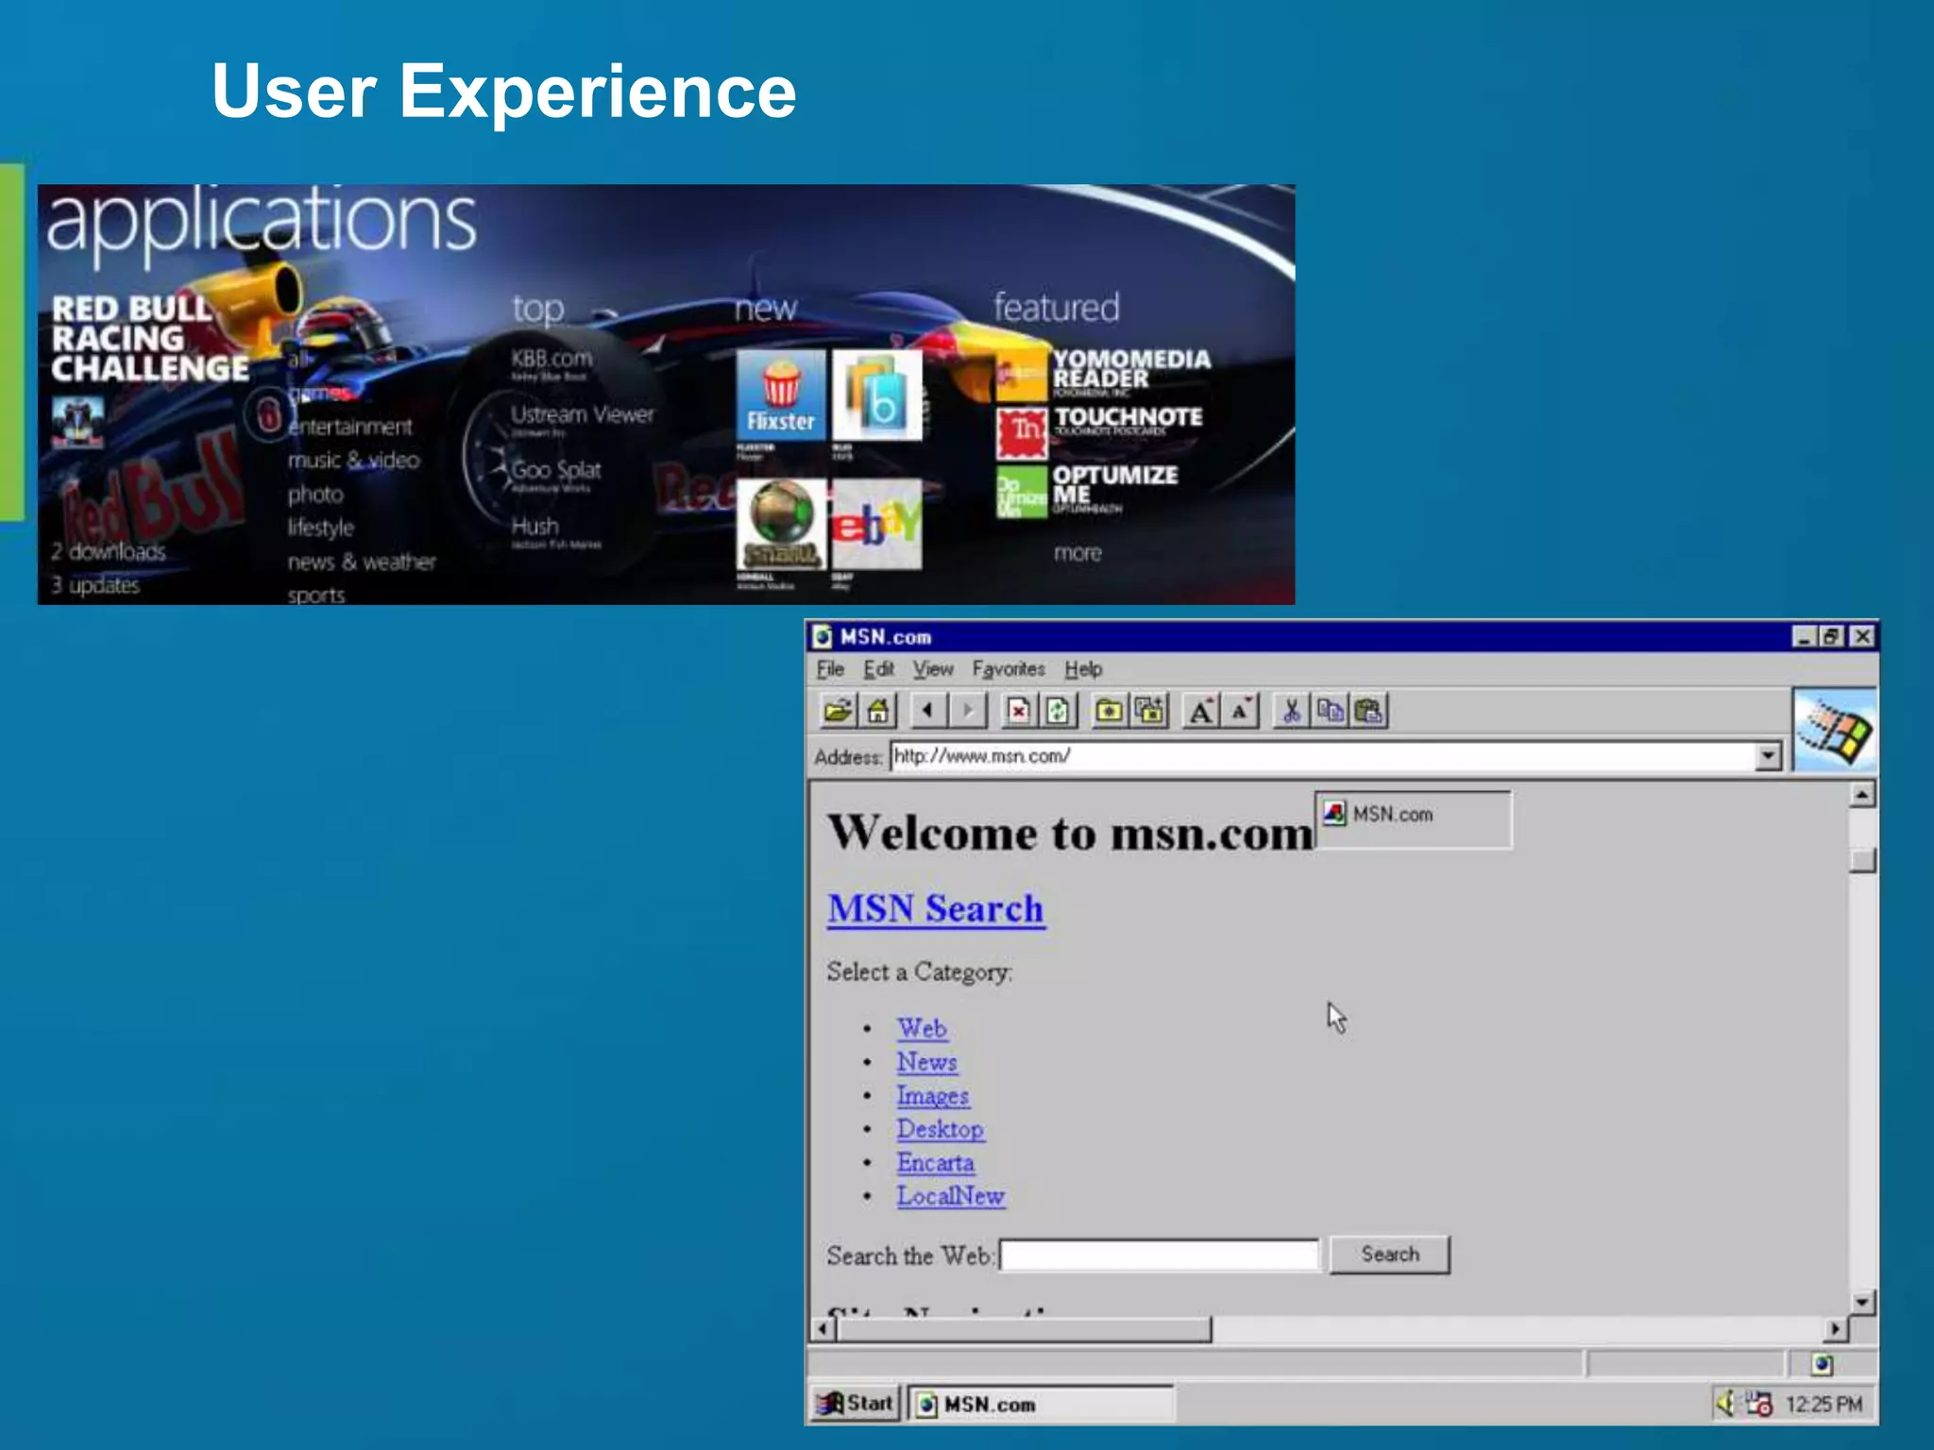Select the 'music & video' category
The width and height of the screenshot is (1934, 1450).
353,460
